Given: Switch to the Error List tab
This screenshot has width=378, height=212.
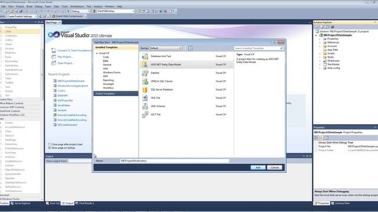Looking at the screenshot, I should [x=53, y=203].
